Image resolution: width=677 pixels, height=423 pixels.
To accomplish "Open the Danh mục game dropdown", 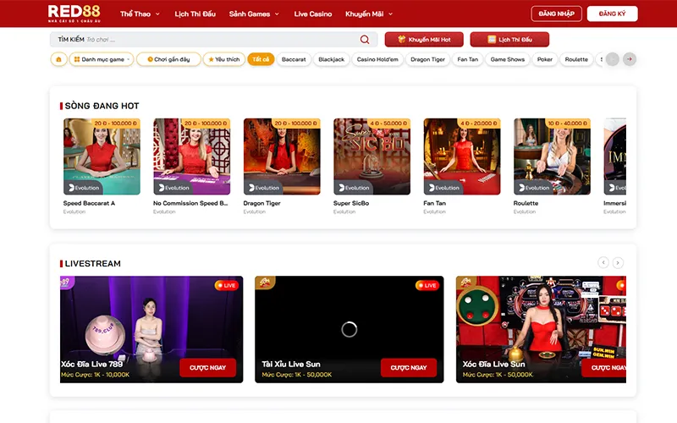I will [x=102, y=59].
